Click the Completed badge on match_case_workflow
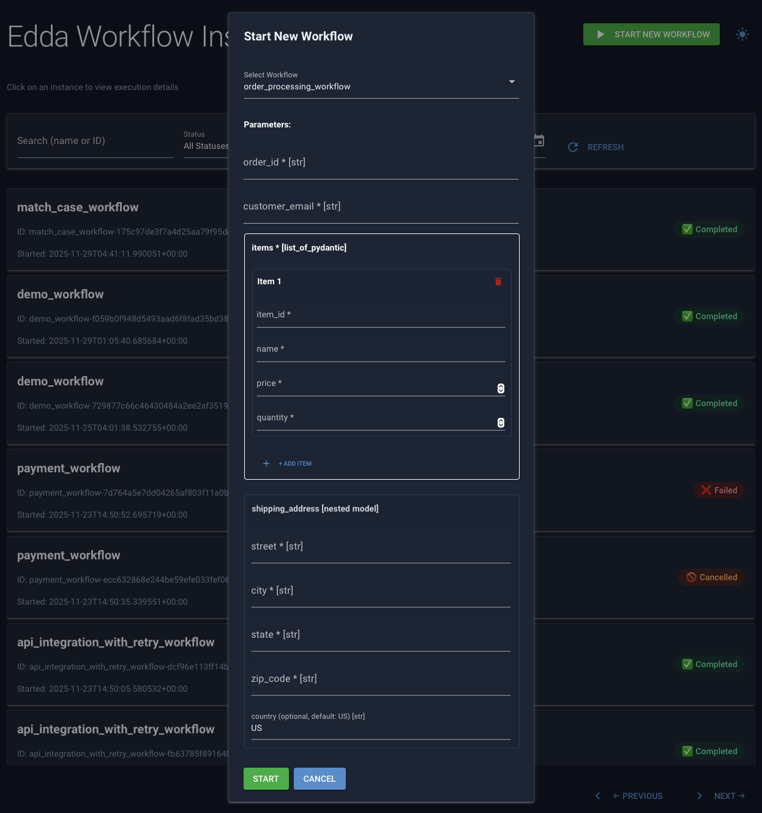This screenshot has width=762, height=813. (x=709, y=229)
